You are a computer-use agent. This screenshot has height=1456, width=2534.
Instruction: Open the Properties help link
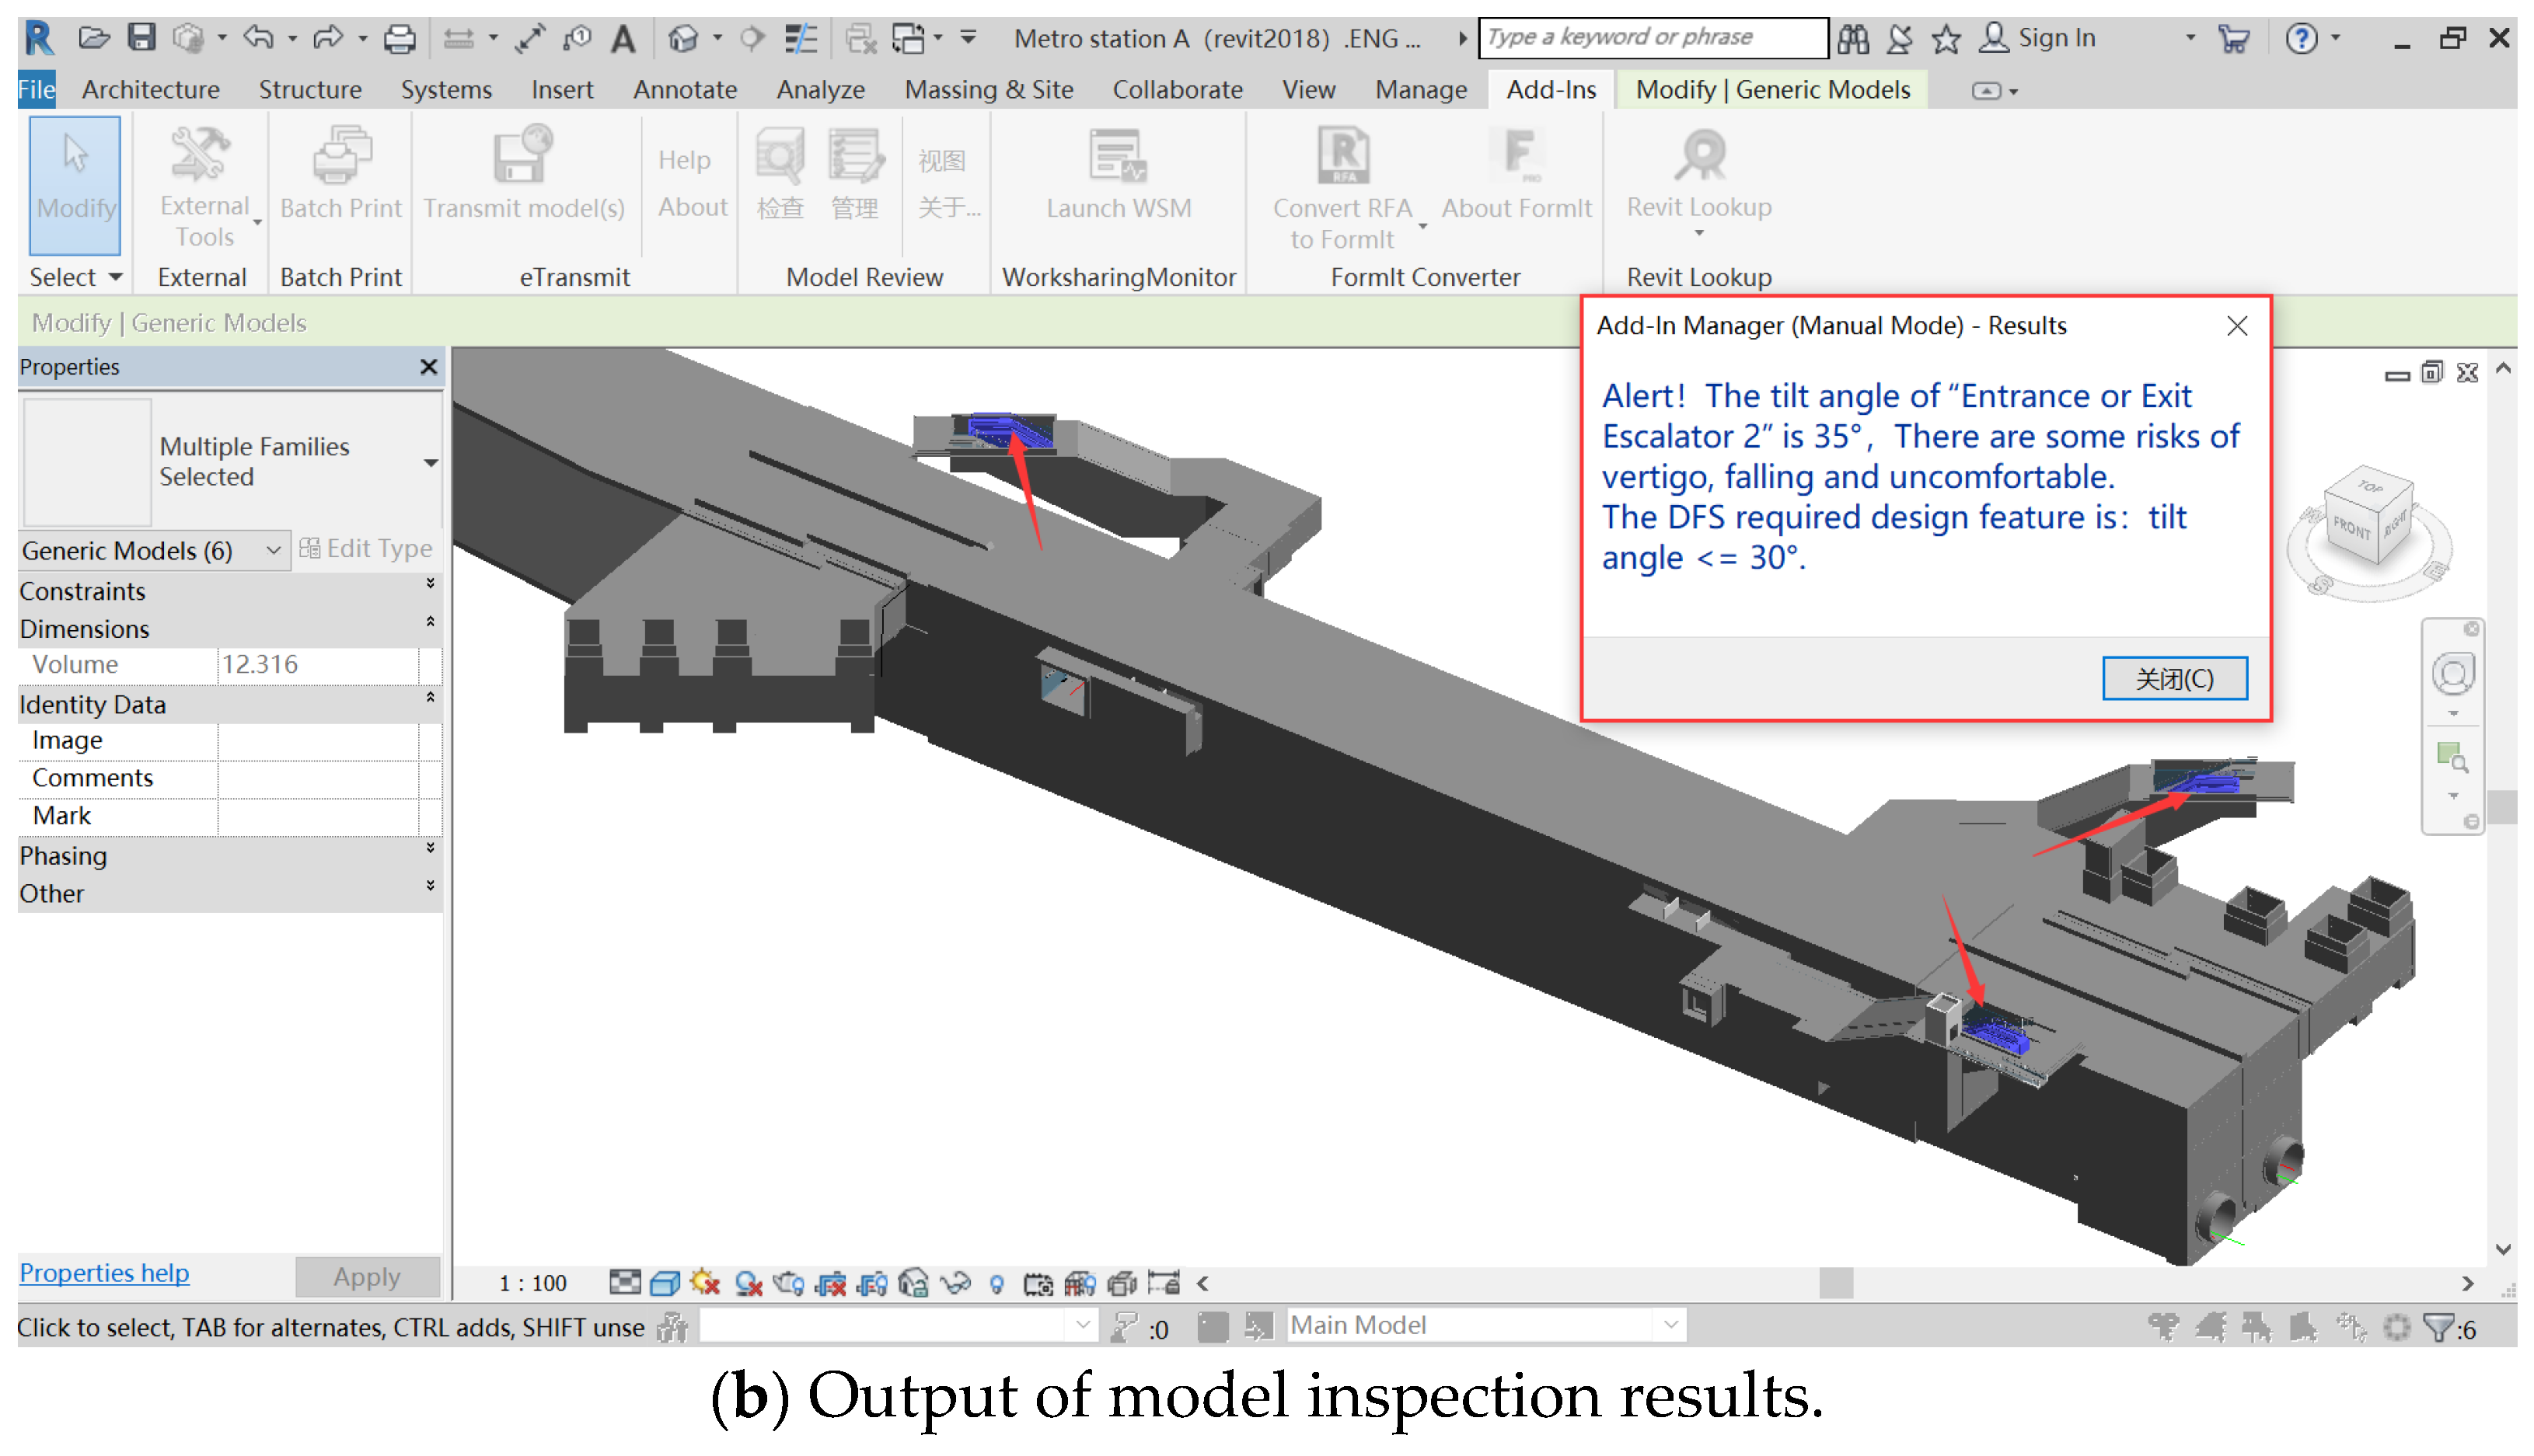click(104, 1273)
